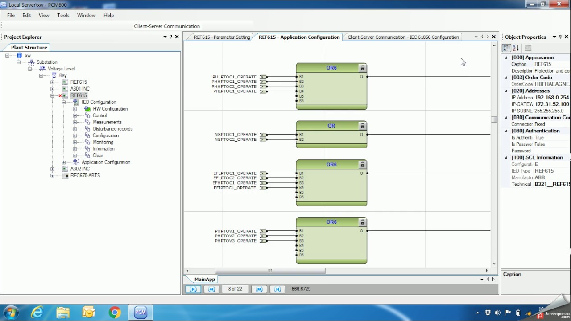Collapse the [020] Addresses property group

tap(506, 91)
